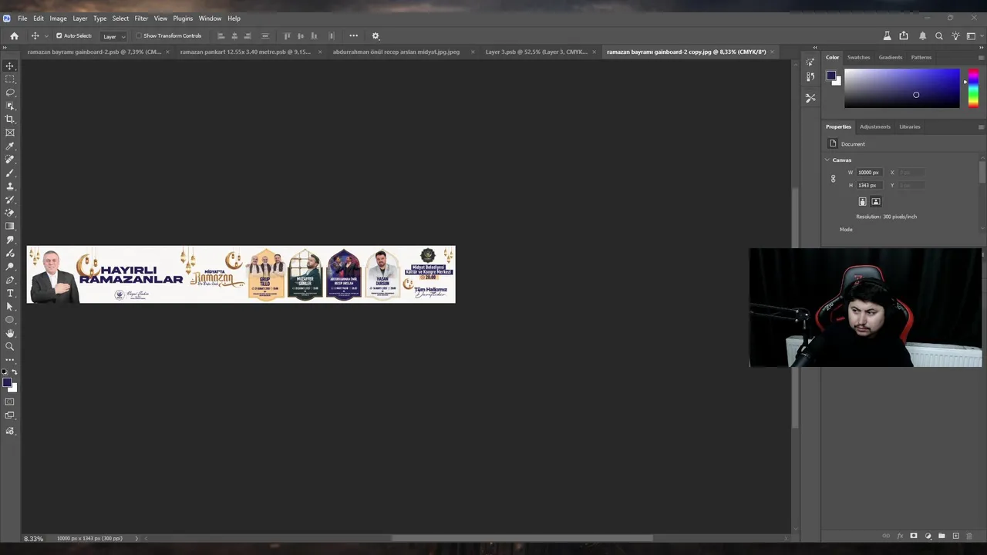This screenshot has width=987, height=555.
Task: Click the foreground color swatch in Color panel
Action: (830, 76)
